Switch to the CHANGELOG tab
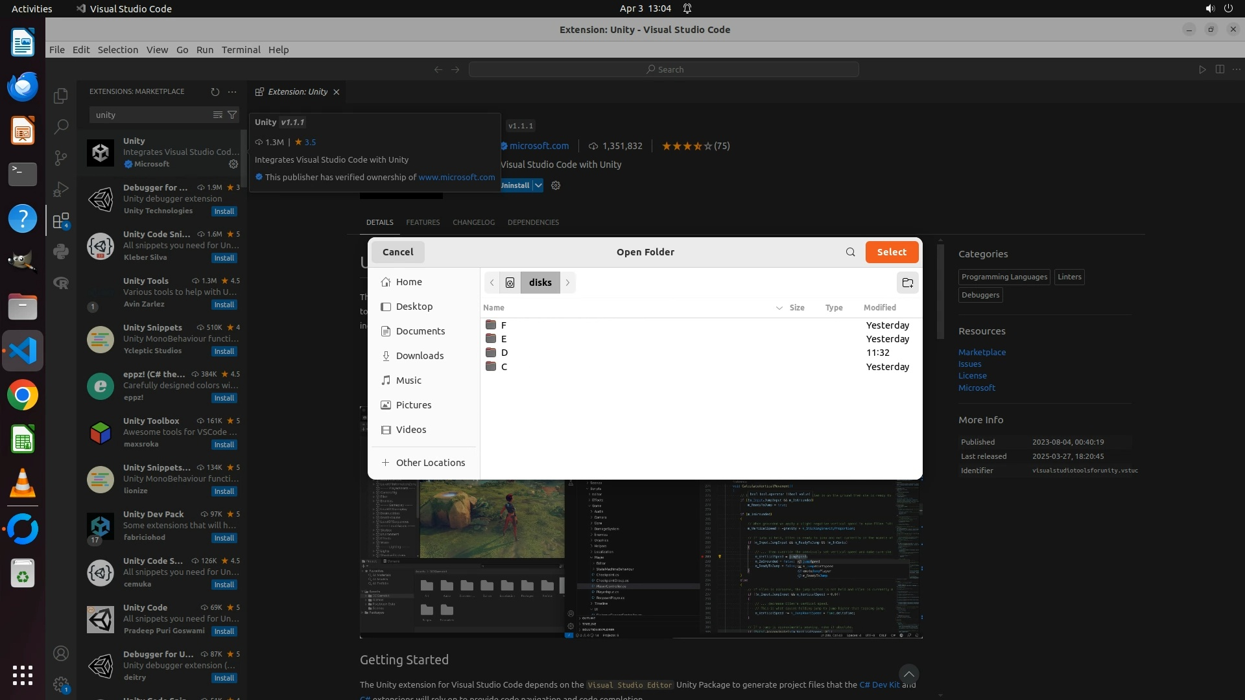The width and height of the screenshot is (1245, 700). tap(473, 222)
